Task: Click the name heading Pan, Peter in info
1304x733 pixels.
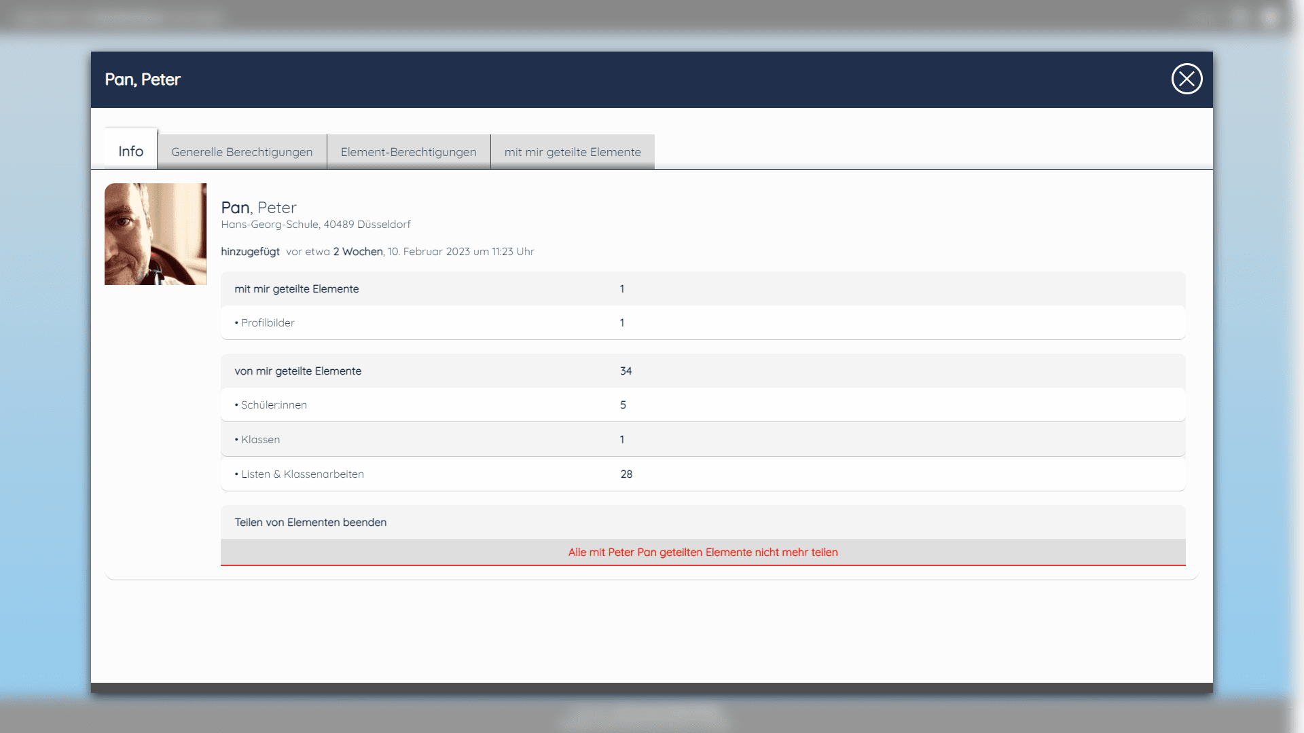Action: click(x=259, y=207)
